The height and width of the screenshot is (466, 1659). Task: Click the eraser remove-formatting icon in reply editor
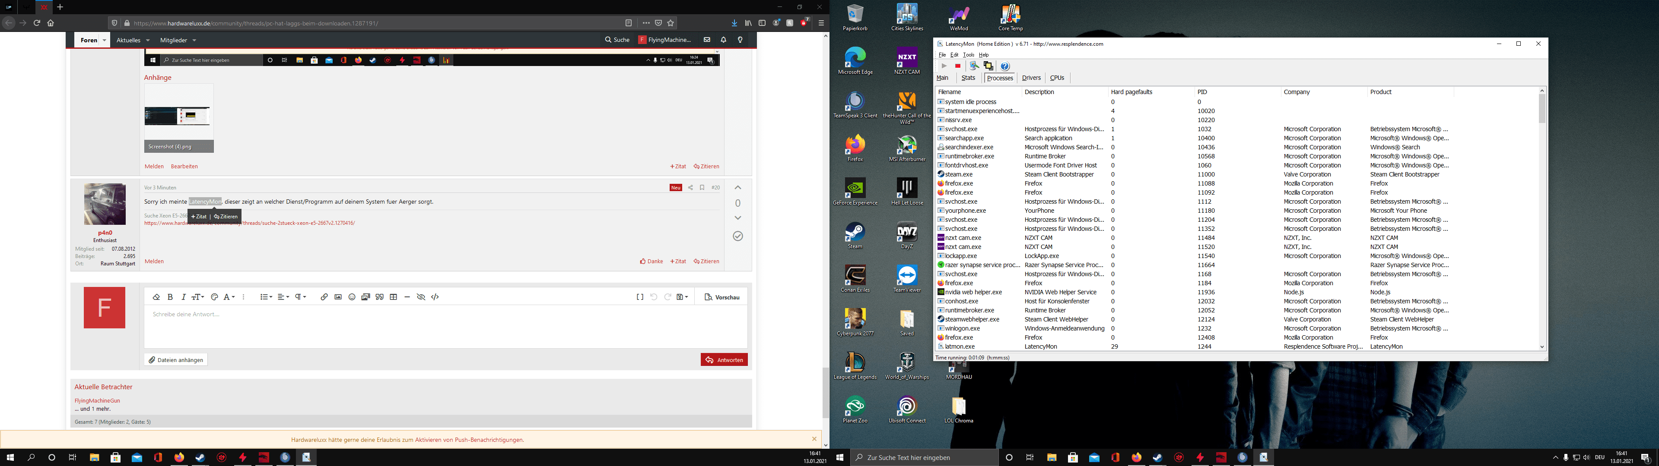pyautogui.click(x=156, y=297)
